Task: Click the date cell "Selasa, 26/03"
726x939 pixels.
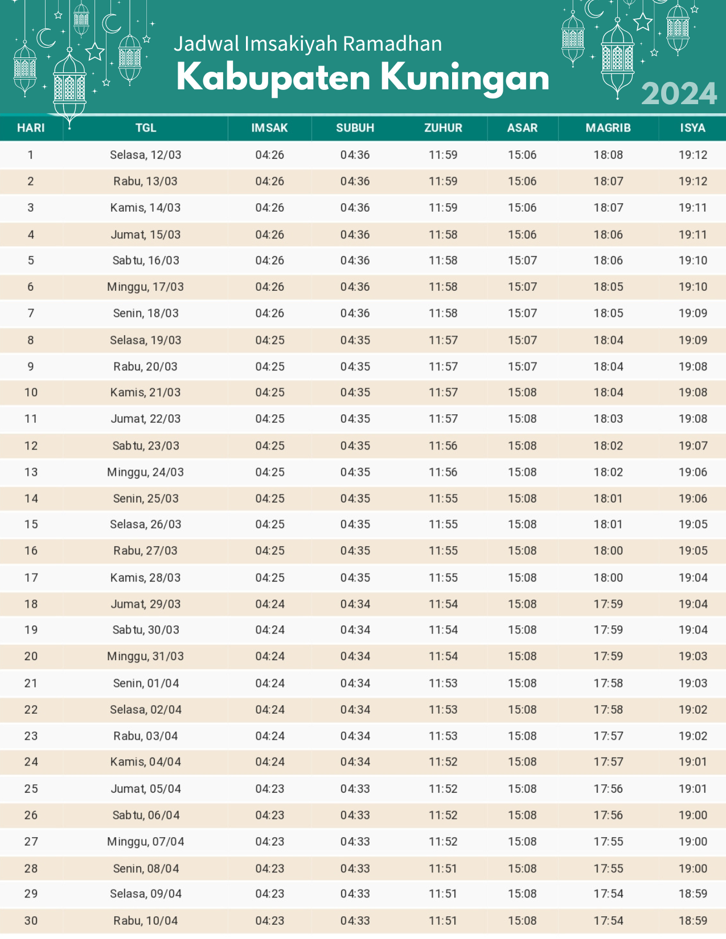Action: tap(146, 524)
